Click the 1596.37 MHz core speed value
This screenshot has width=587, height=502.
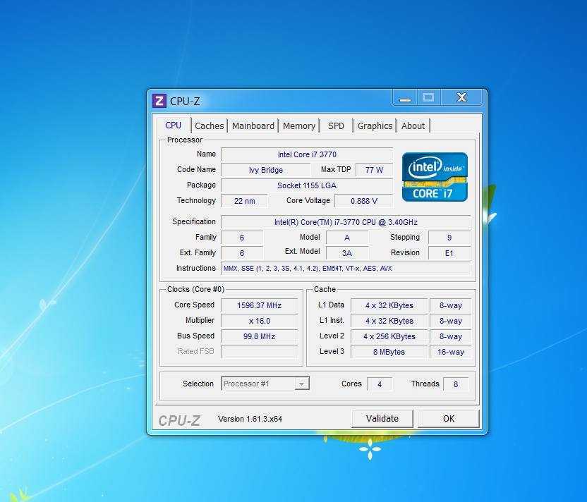coord(259,305)
